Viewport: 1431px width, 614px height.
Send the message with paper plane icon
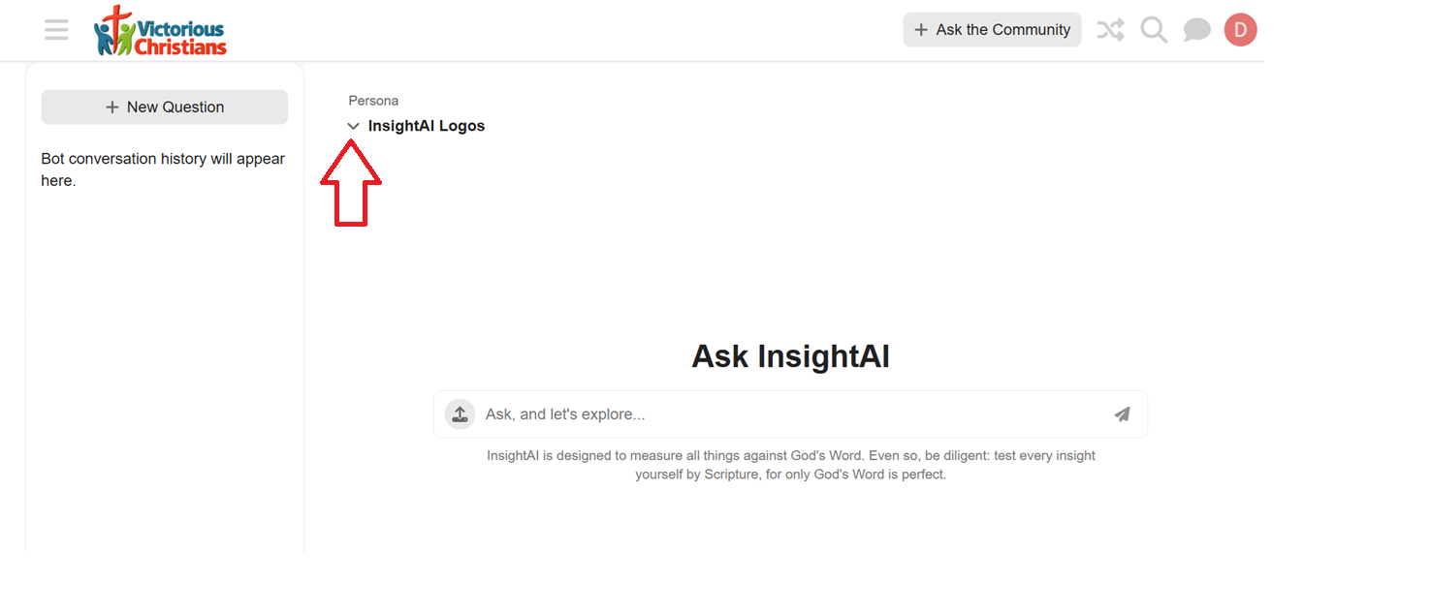point(1122,414)
